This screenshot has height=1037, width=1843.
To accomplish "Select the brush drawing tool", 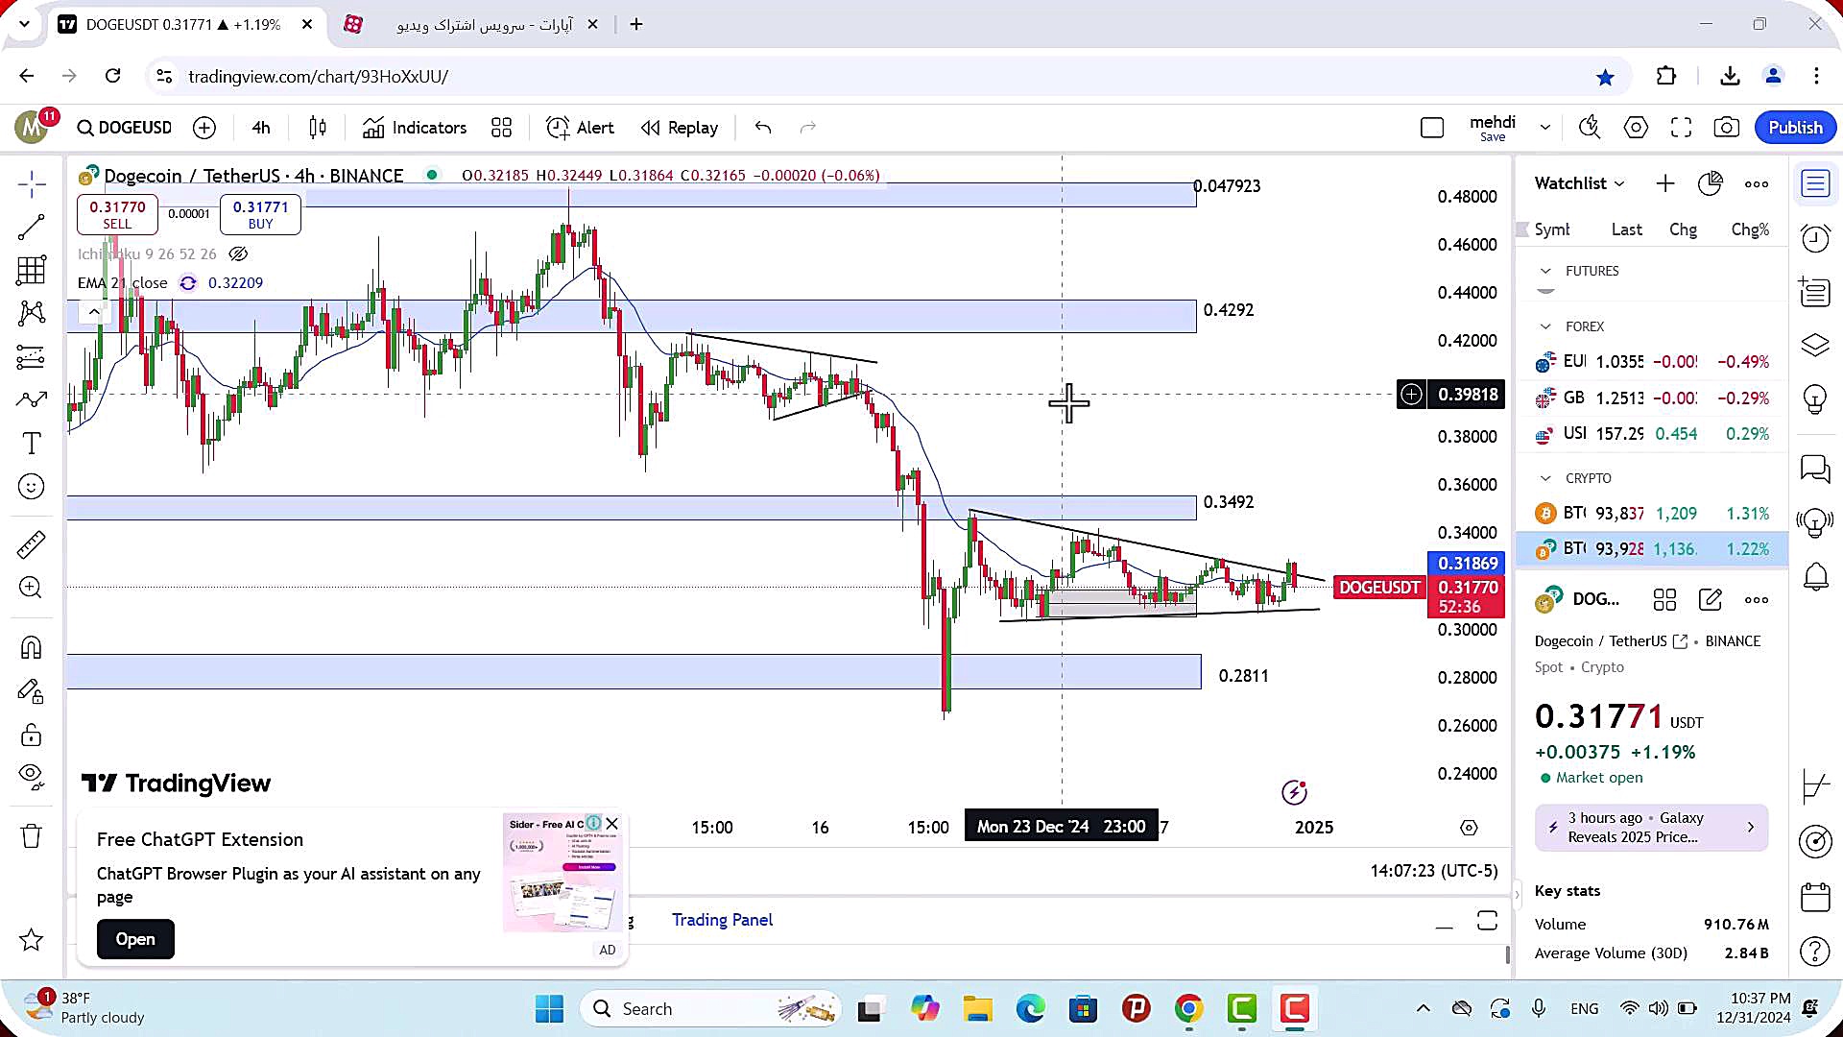I will (31, 399).
